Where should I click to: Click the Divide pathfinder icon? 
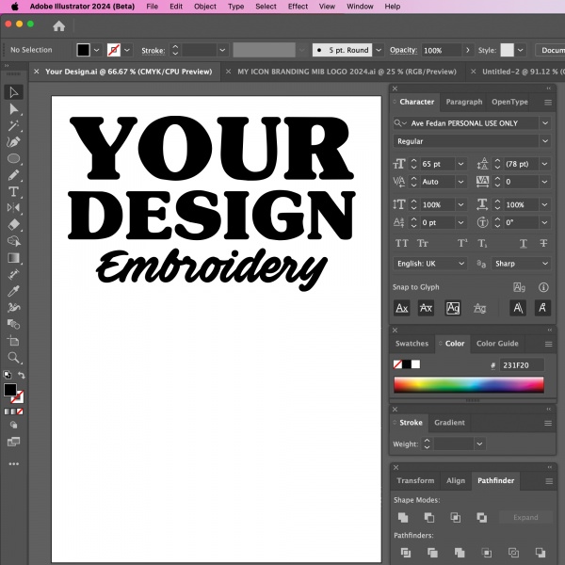pyautogui.click(x=406, y=552)
